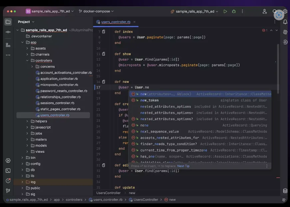Open the Project tool window folder icon
Viewport: 290px width, 207px height.
pyautogui.click(x=8, y=22)
